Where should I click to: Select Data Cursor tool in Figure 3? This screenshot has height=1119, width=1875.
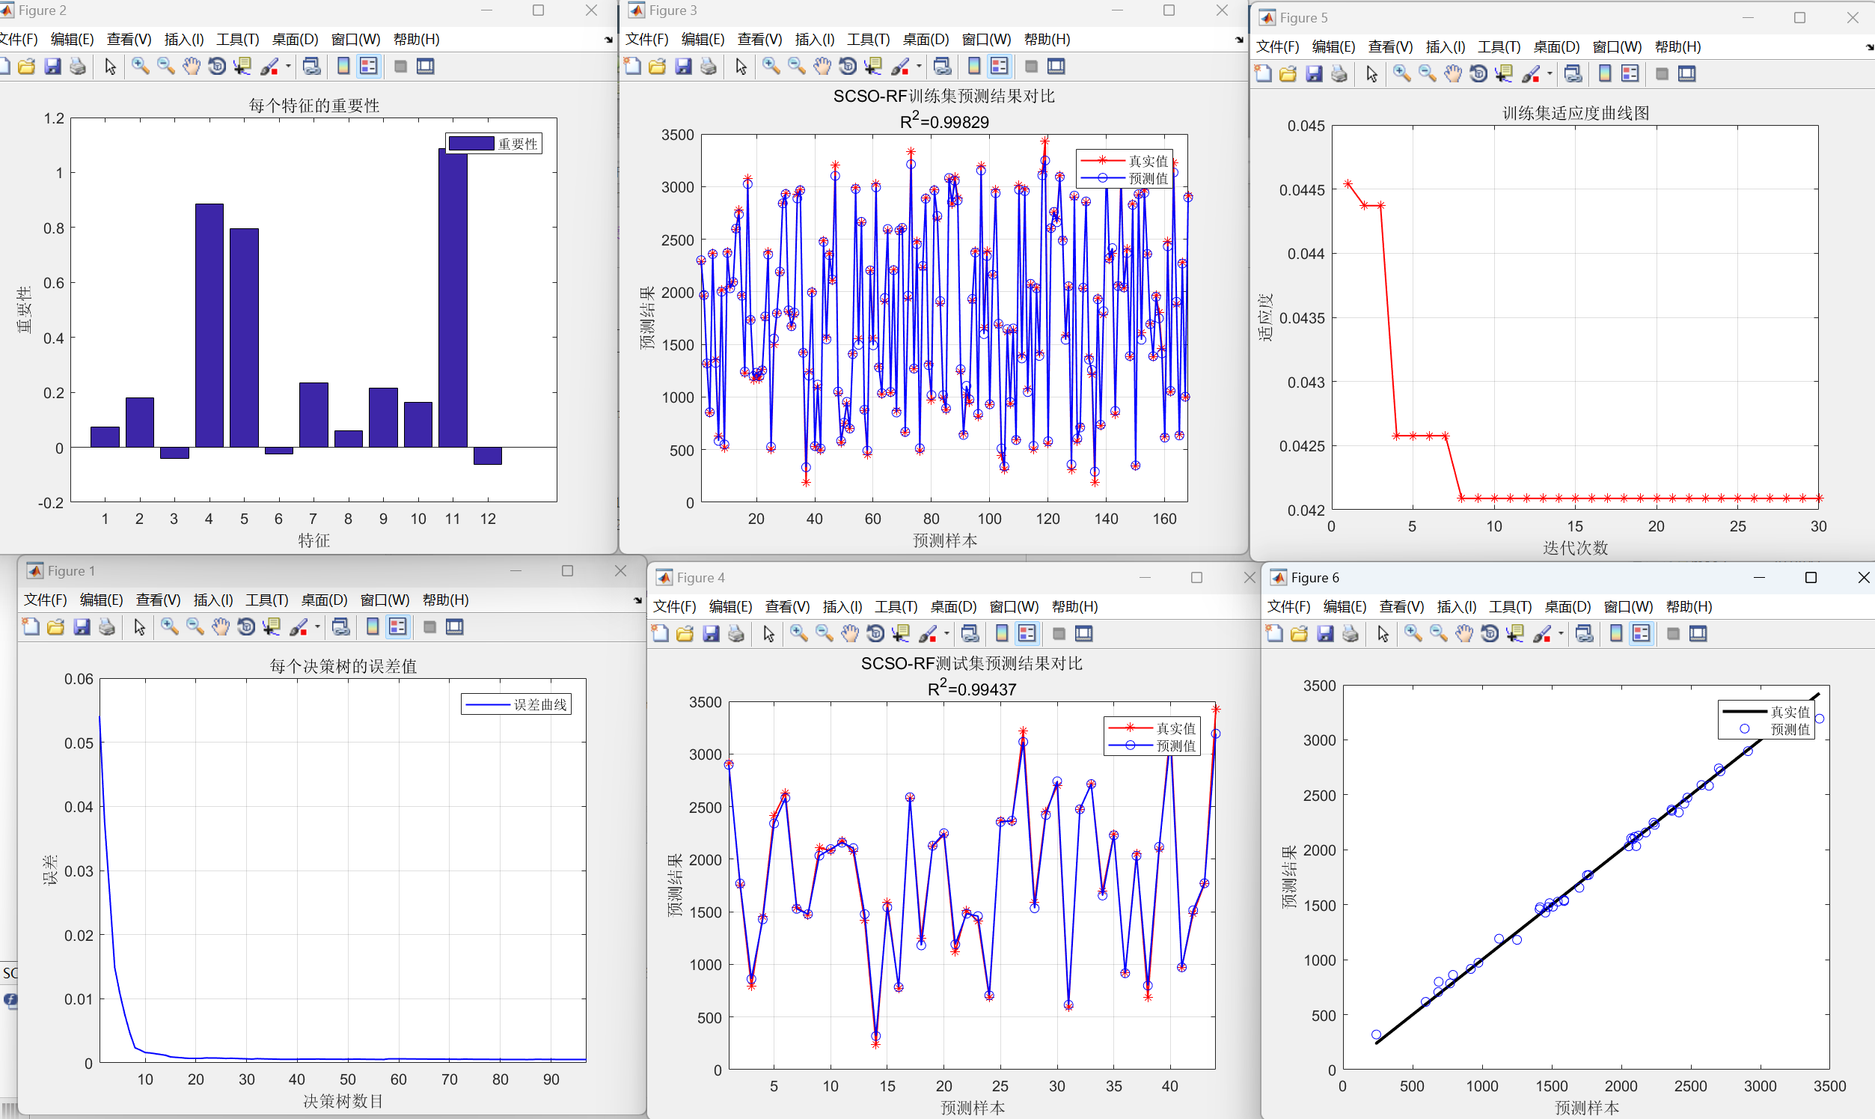click(873, 67)
